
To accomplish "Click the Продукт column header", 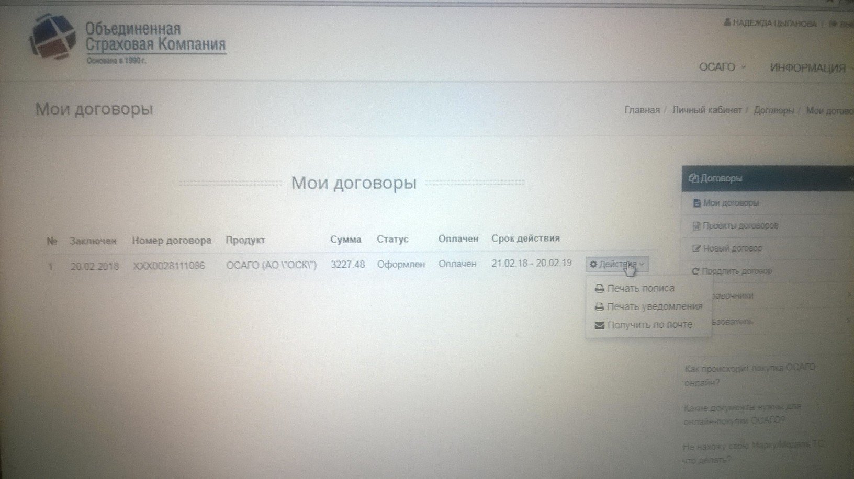I will coord(245,240).
